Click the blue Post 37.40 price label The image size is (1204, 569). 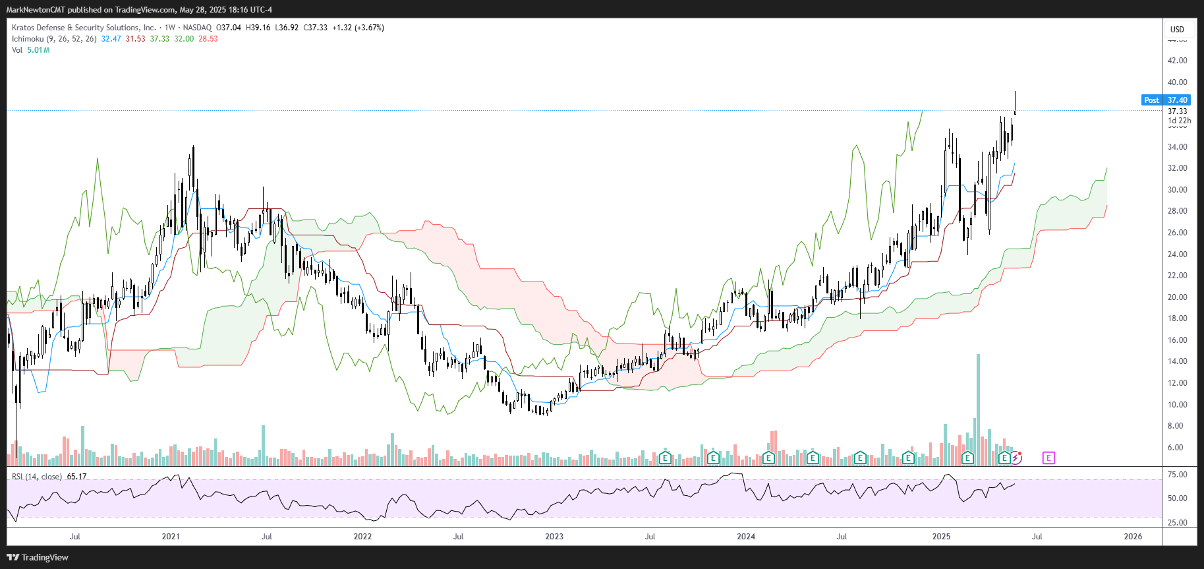point(1166,100)
